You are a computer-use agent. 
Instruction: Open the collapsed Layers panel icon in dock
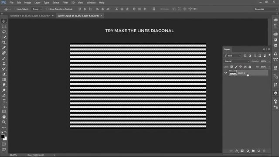[276, 93]
